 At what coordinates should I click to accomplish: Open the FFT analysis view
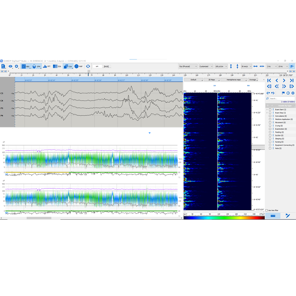(46, 67)
